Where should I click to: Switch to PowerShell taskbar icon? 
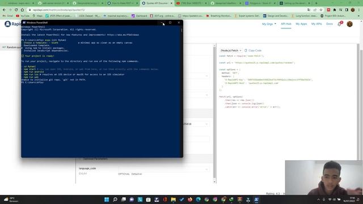[x=256, y=199]
